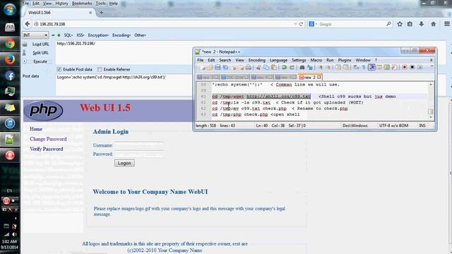
Task: Click Load URL in HackBar
Action: point(40,44)
